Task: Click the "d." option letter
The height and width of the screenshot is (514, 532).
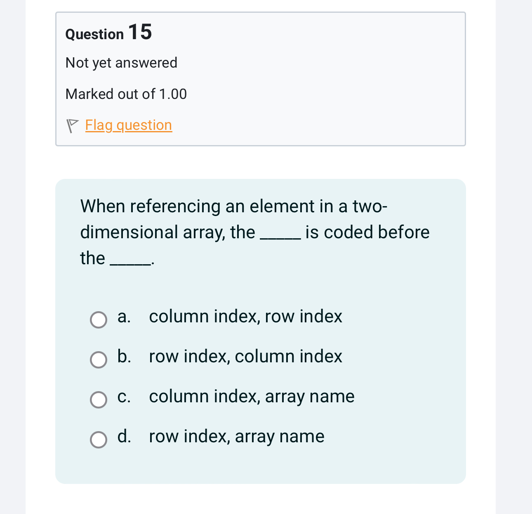Action: coord(124,437)
